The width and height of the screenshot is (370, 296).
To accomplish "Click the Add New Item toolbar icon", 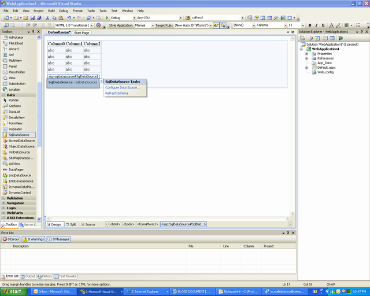I will click(16, 18).
